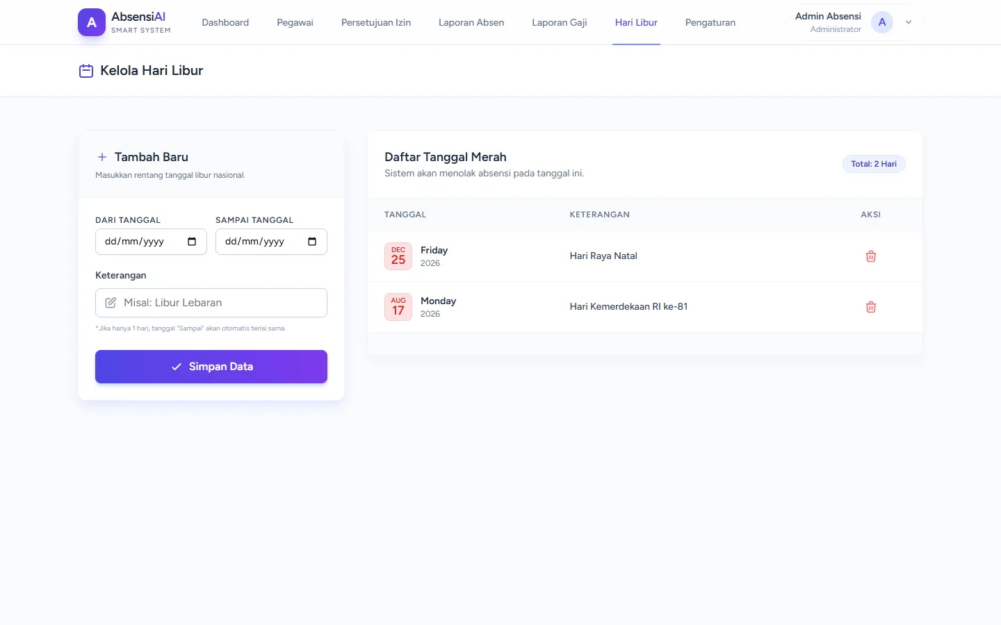Click the Kelola Hari Libur page title
This screenshot has width=1001, height=625.
tap(152, 71)
